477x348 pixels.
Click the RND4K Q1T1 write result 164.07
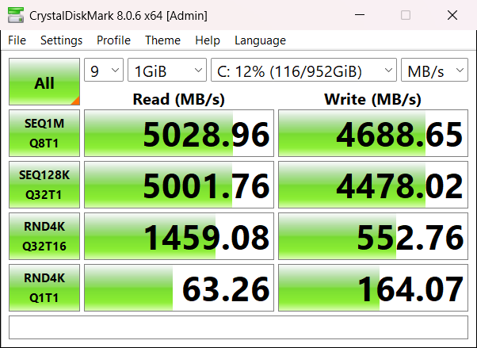point(373,288)
